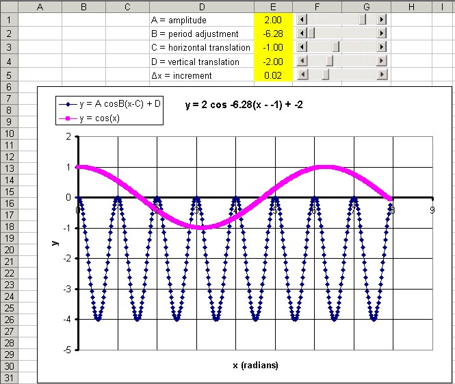Screen dimensions: 455x384
Task: Select column E header
Action: pyautogui.click(x=272, y=7)
